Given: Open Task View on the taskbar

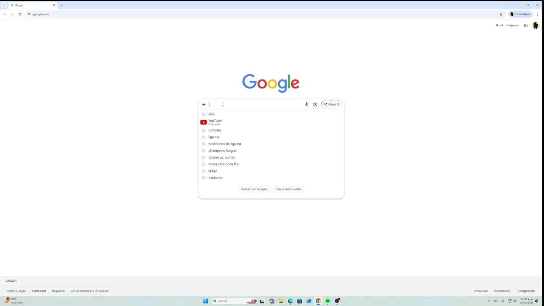Looking at the screenshot, I should point(262,301).
